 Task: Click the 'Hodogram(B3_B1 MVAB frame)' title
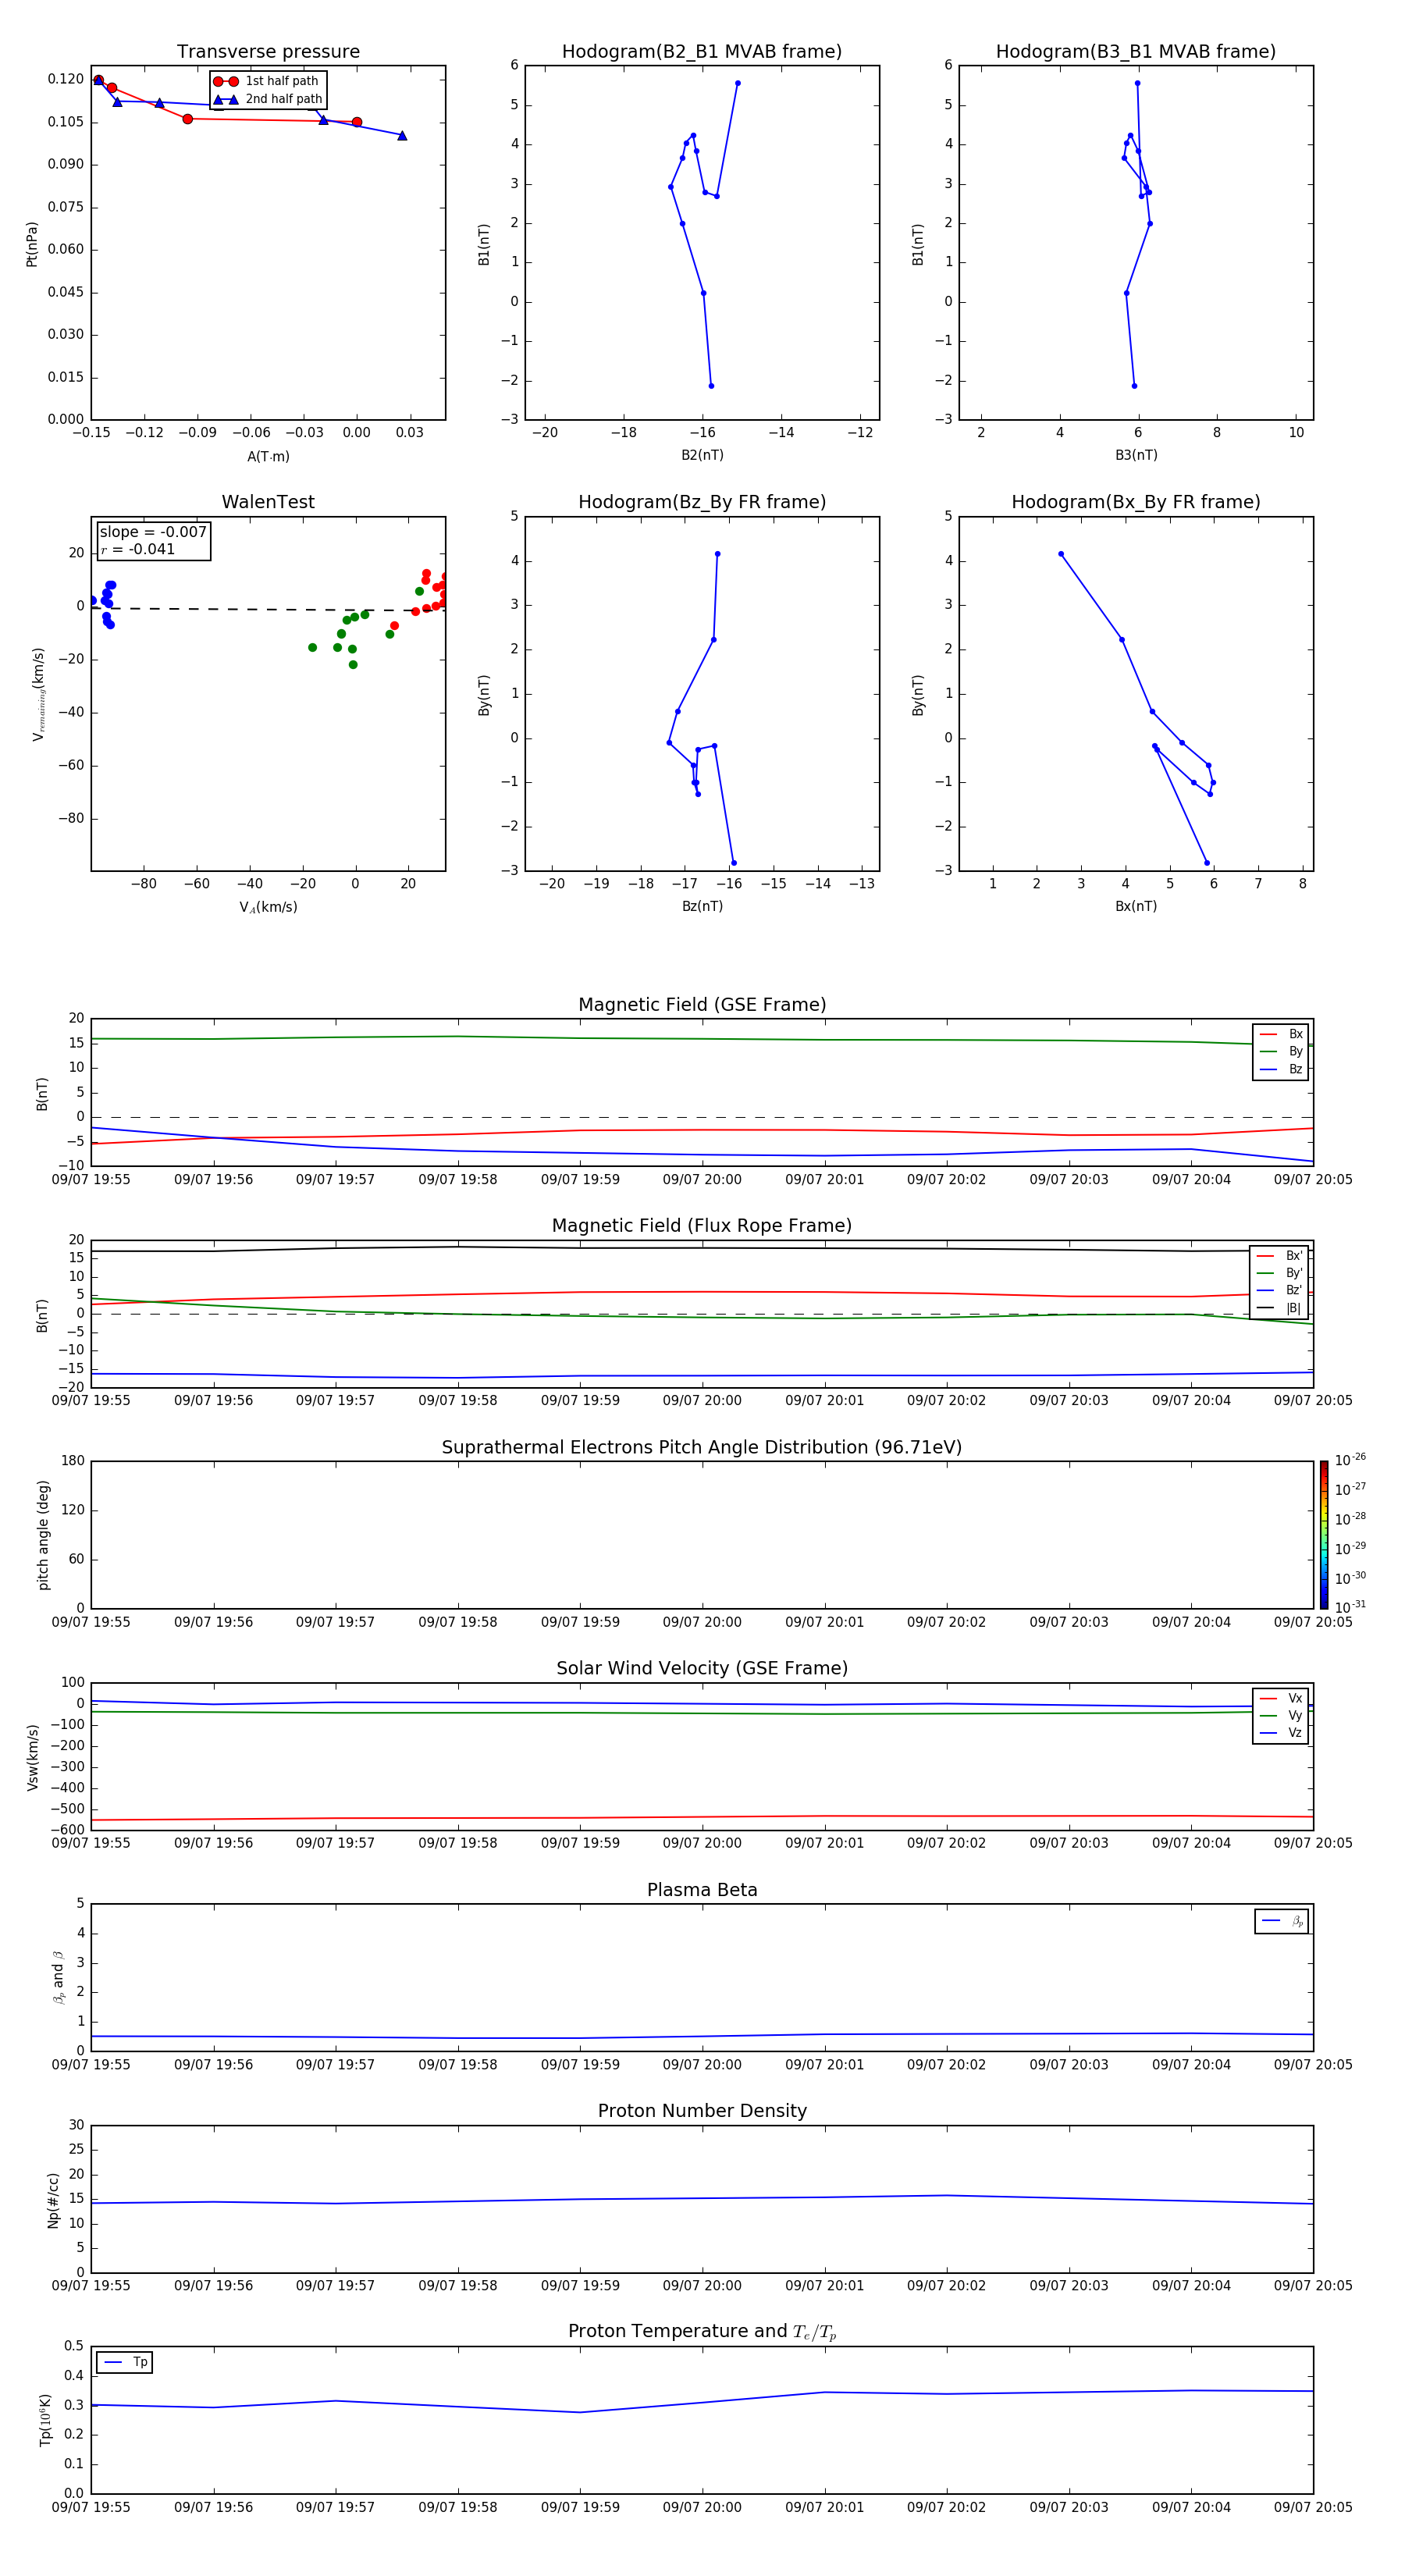tap(1136, 52)
